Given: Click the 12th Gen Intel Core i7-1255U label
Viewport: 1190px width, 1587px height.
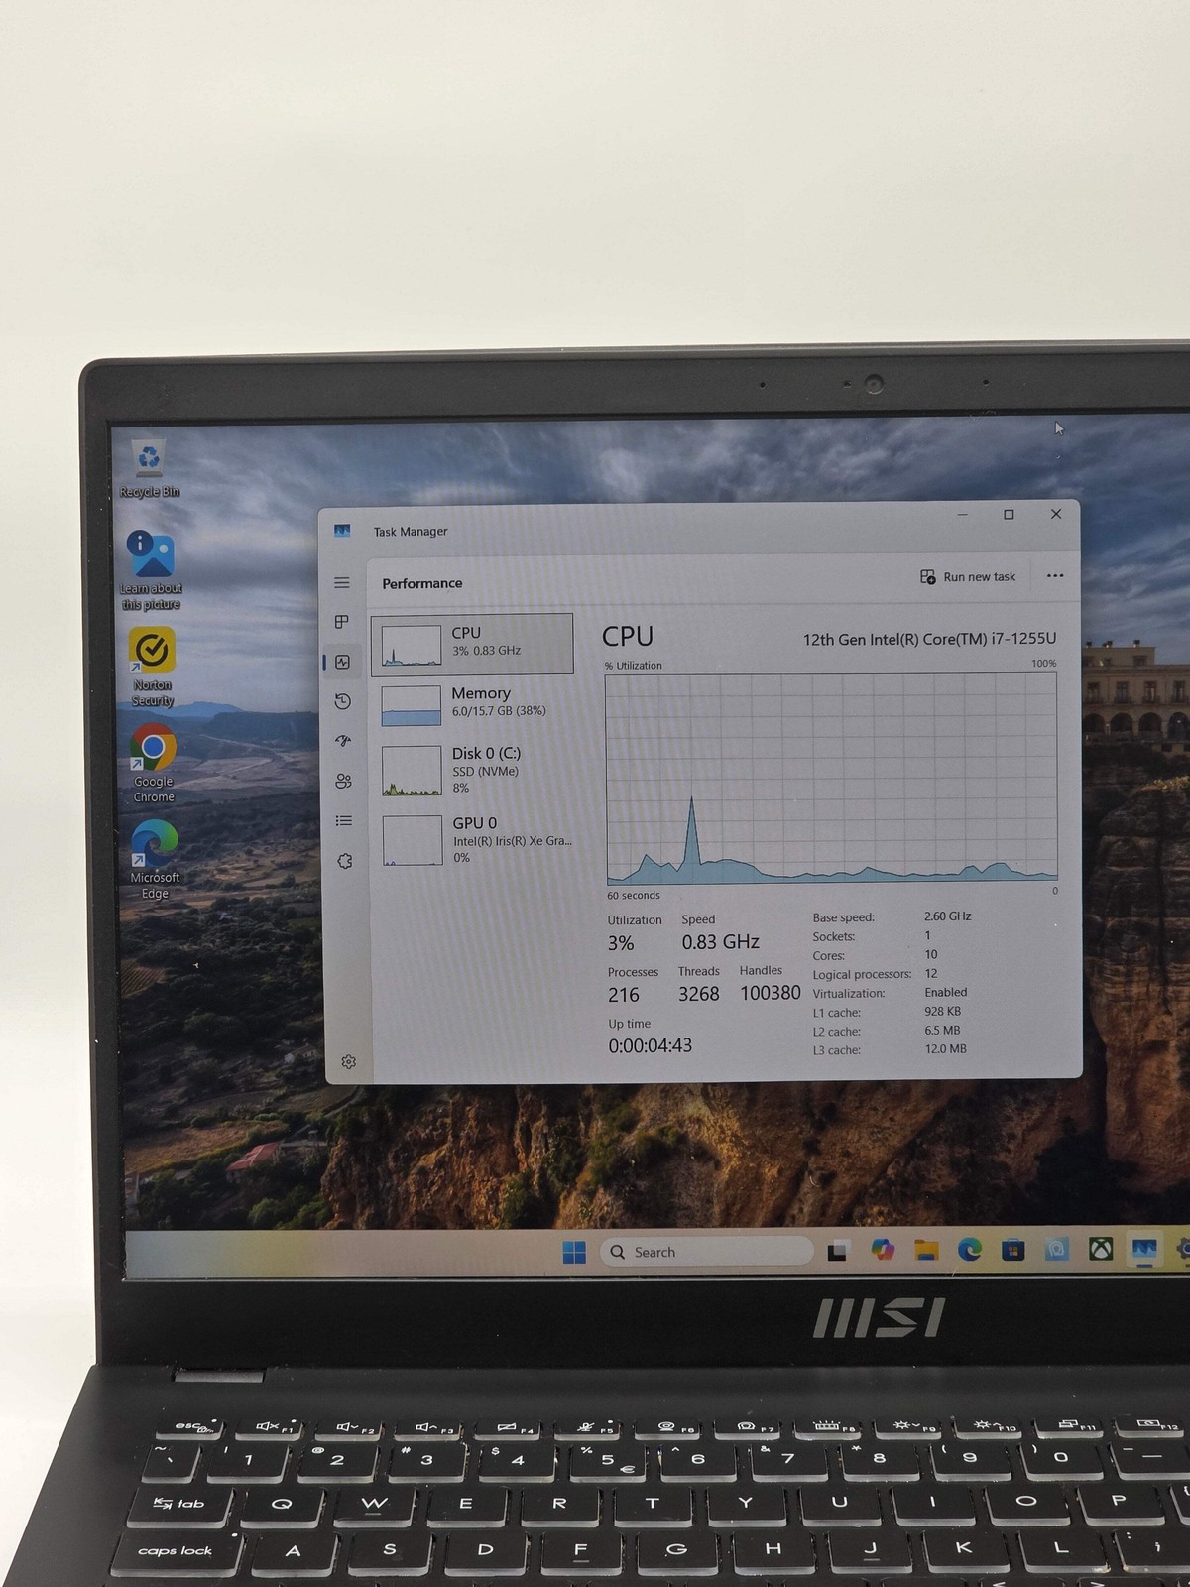Looking at the screenshot, I should 929,639.
